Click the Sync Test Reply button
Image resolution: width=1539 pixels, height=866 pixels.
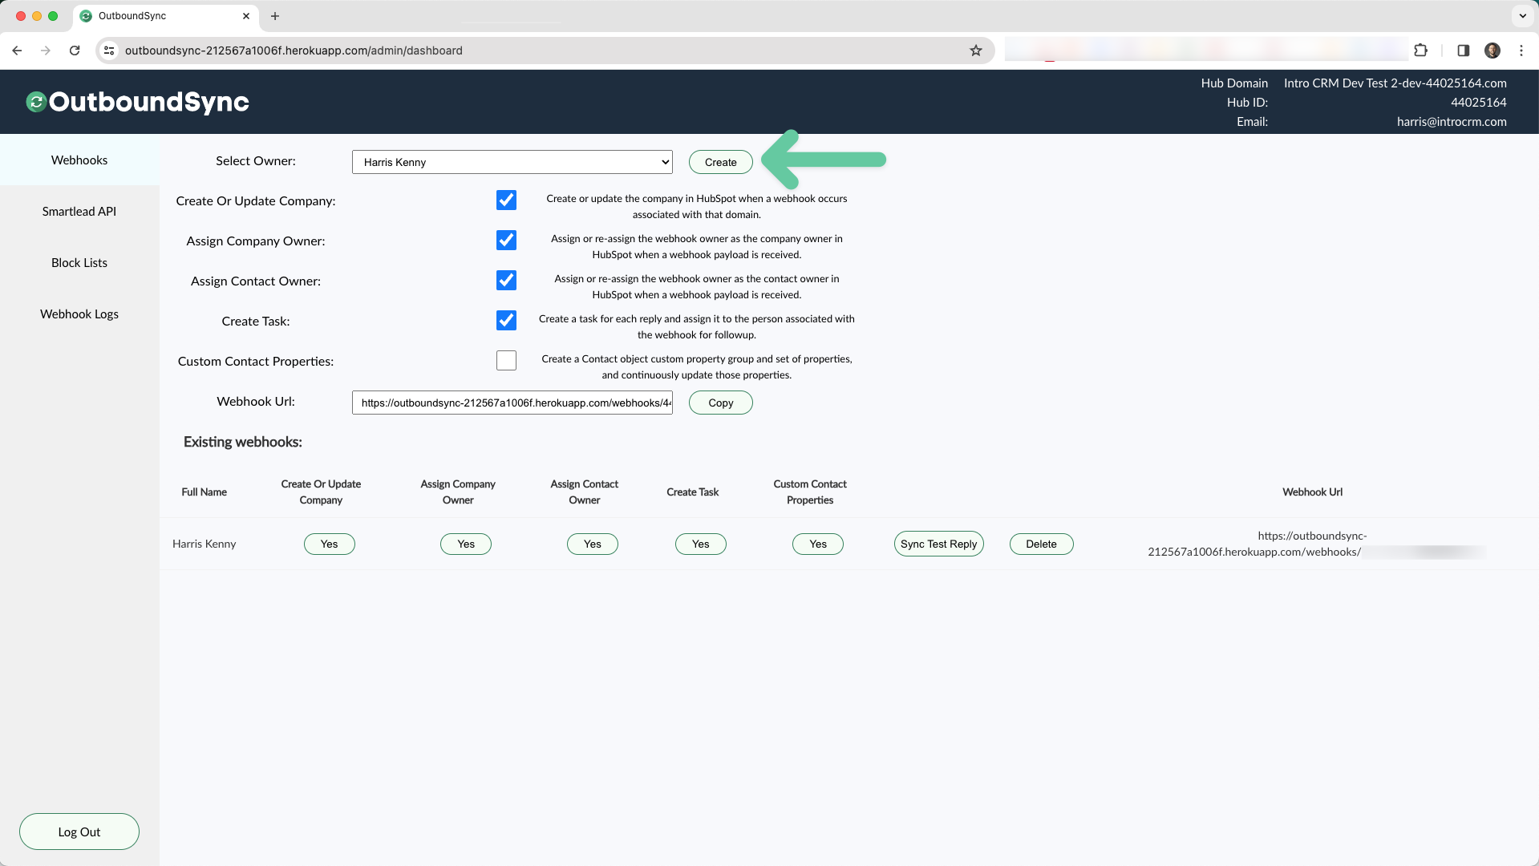click(x=939, y=544)
